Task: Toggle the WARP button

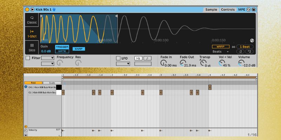Action: pos(221,47)
